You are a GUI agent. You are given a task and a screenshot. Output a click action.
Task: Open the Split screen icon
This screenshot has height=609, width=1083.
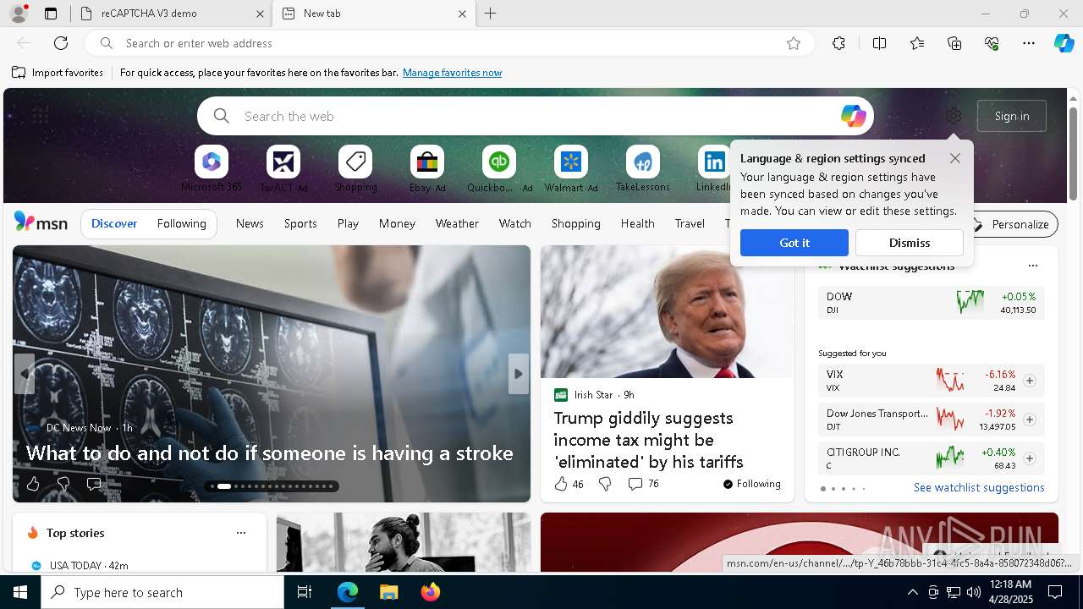879,43
